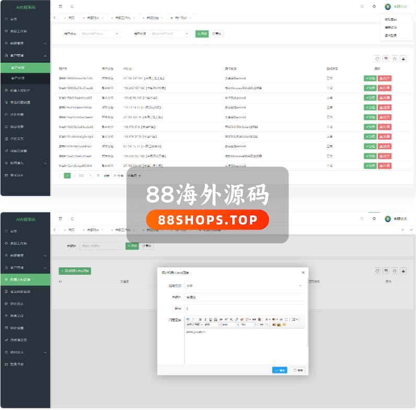Click the sidebar collapse icon in the upper panel
Viewport: 416px width, 410px height.
(x=60, y=6)
